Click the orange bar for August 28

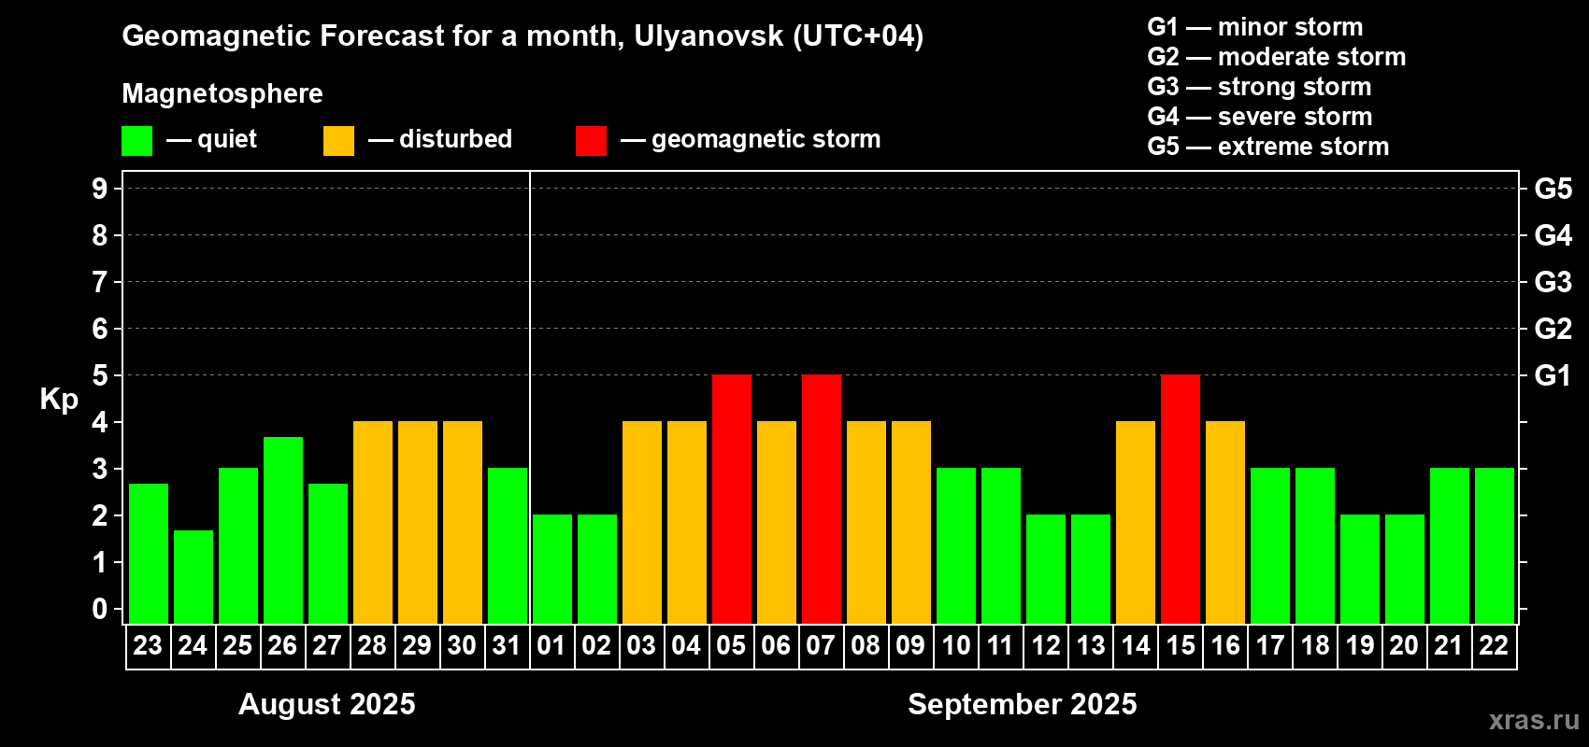(373, 523)
